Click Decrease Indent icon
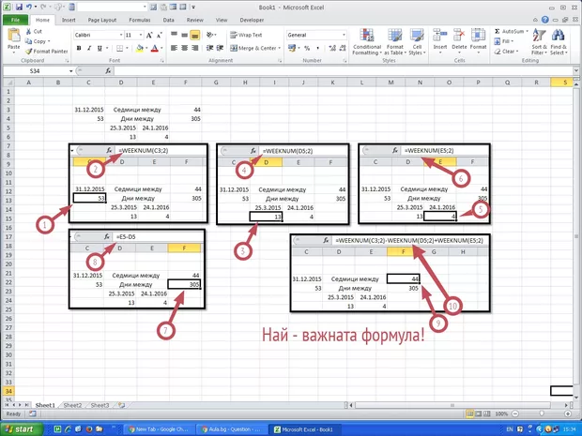582x436 pixels. coord(209,48)
